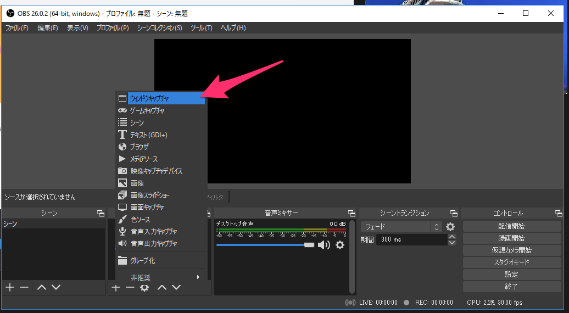Add a source with plus icon
Image resolution: width=569 pixels, height=313 pixels.
pyautogui.click(x=116, y=288)
